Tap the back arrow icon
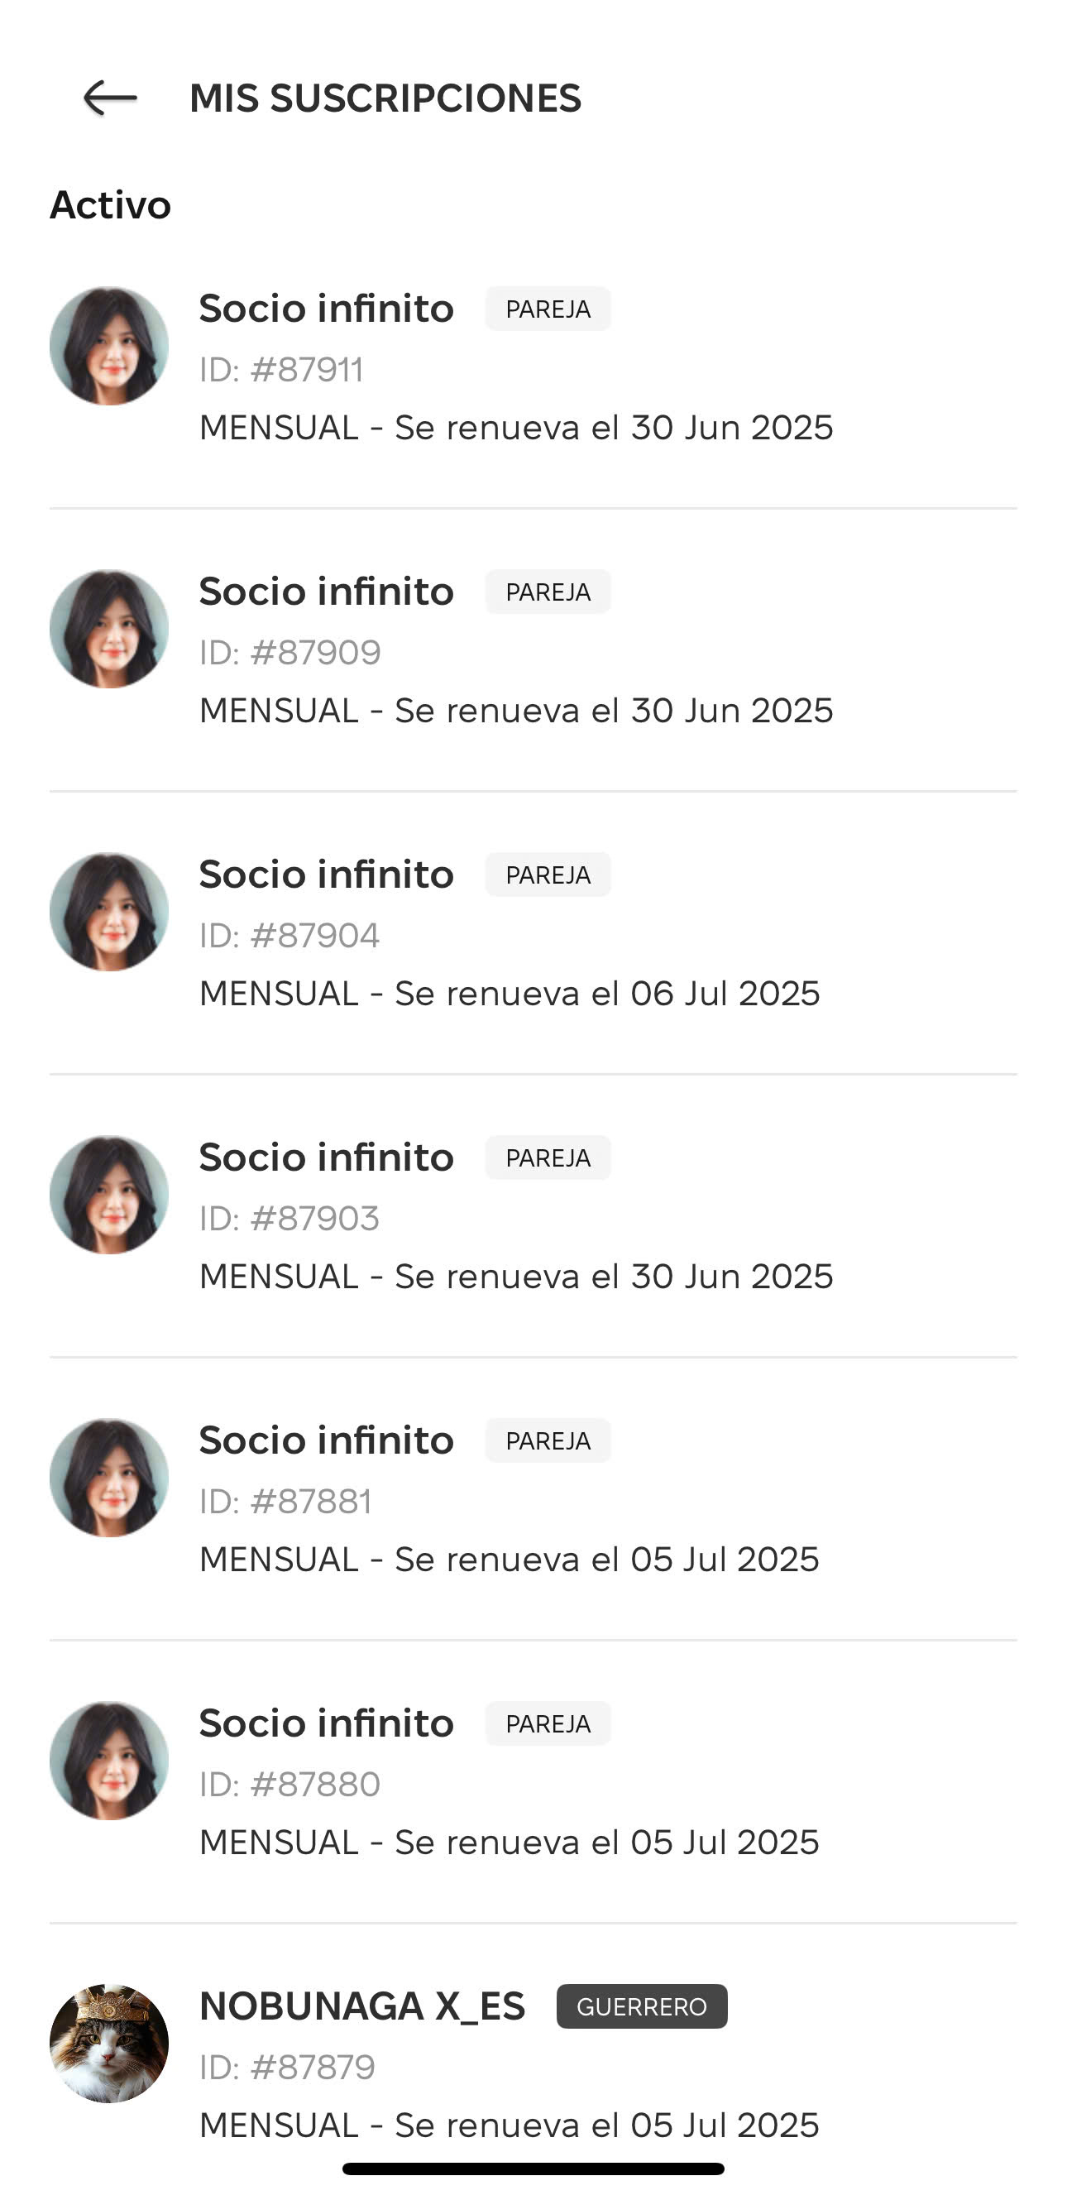Screen dimensions: 1067x2195 [x=110, y=98]
